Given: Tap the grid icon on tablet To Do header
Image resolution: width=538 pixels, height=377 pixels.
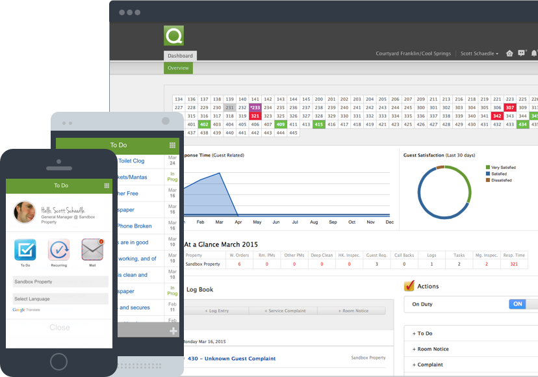Looking at the screenshot, I should pyautogui.click(x=172, y=146).
